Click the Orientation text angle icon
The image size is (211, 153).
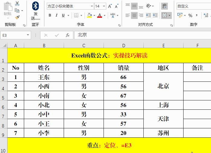149,6
